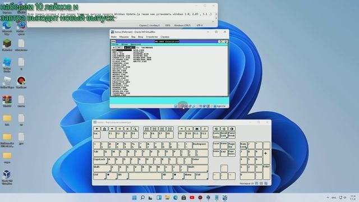Open the Вид menu in VirtualBox
Viewport: 359px width, 202px height.
pos(134,36)
